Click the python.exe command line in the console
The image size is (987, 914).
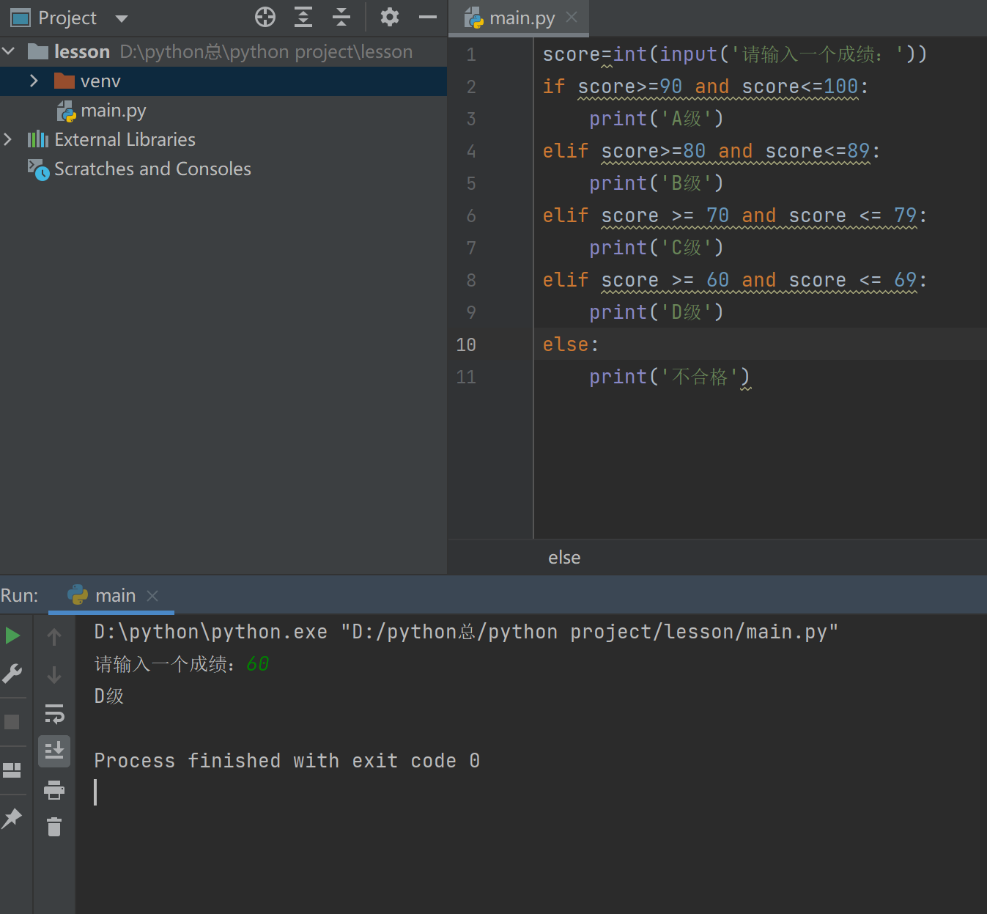pyautogui.click(x=466, y=632)
